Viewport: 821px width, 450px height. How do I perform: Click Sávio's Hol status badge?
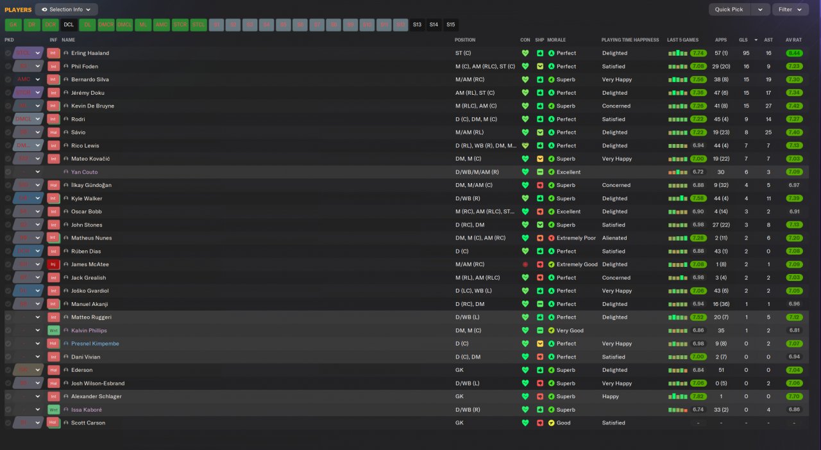(x=53, y=133)
